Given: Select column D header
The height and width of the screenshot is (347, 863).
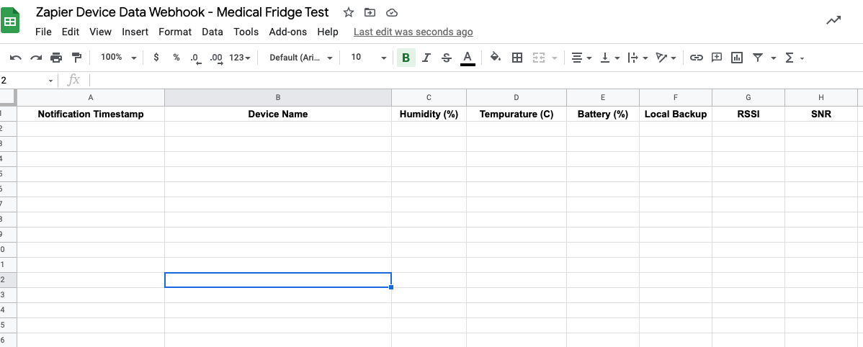Looking at the screenshot, I should pyautogui.click(x=517, y=97).
